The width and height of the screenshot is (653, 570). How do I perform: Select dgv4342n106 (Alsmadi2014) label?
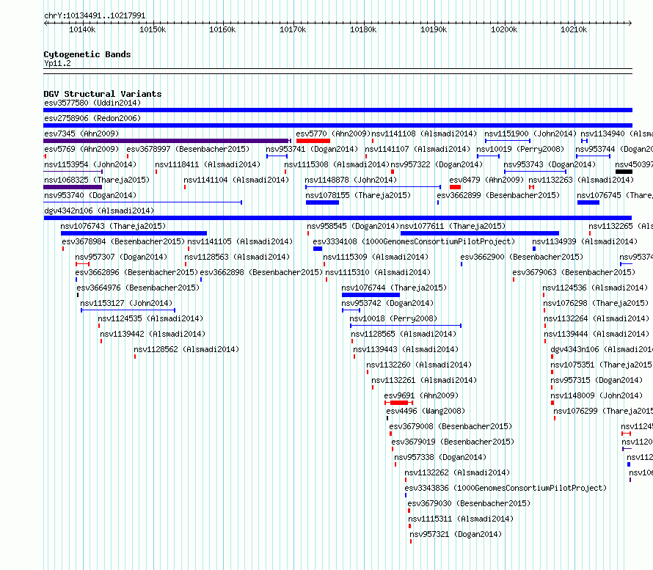tap(99, 211)
